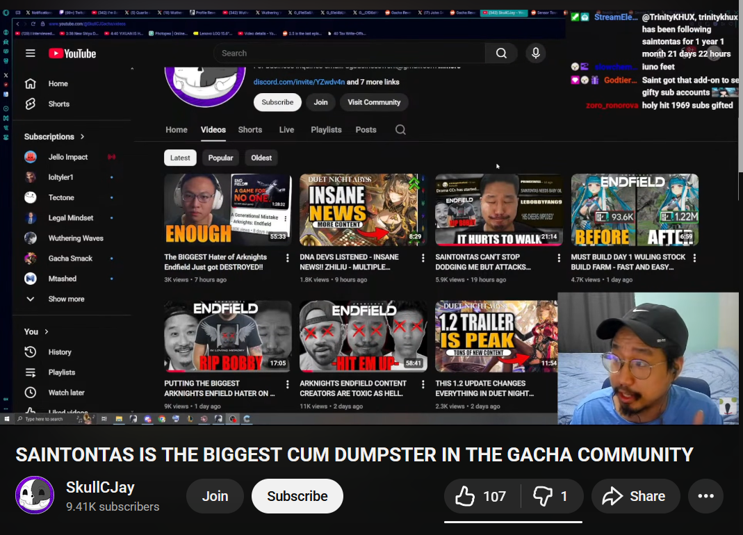Expand 'and 7 more links'
The image size is (743, 535).
pos(373,82)
